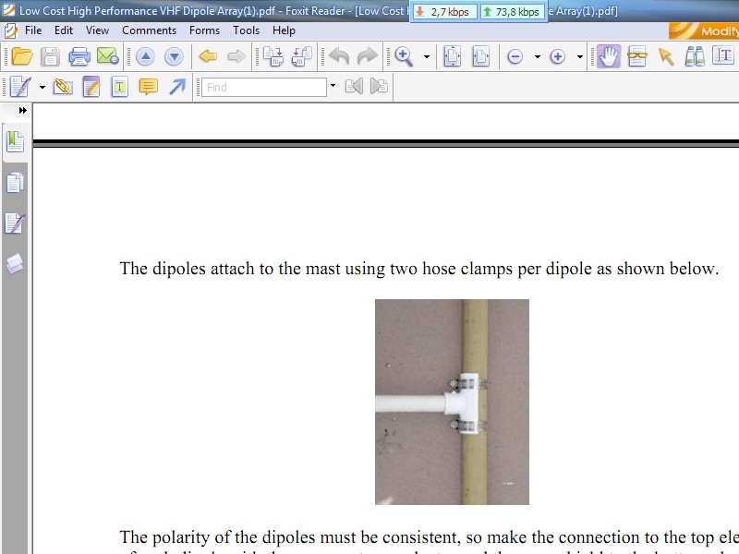Screen dimensions: 739x554
Task: Select the blue Arrow drawing tool
Action: (177, 87)
